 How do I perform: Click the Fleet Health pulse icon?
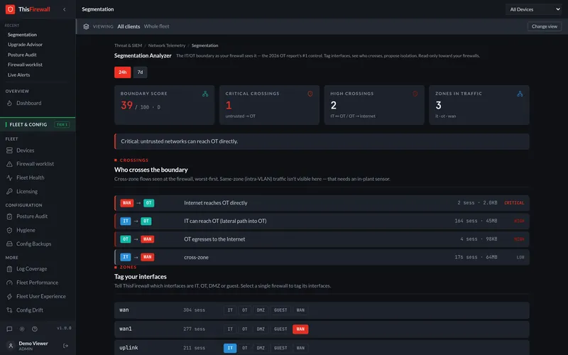pyautogui.click(x=9, y=178)
